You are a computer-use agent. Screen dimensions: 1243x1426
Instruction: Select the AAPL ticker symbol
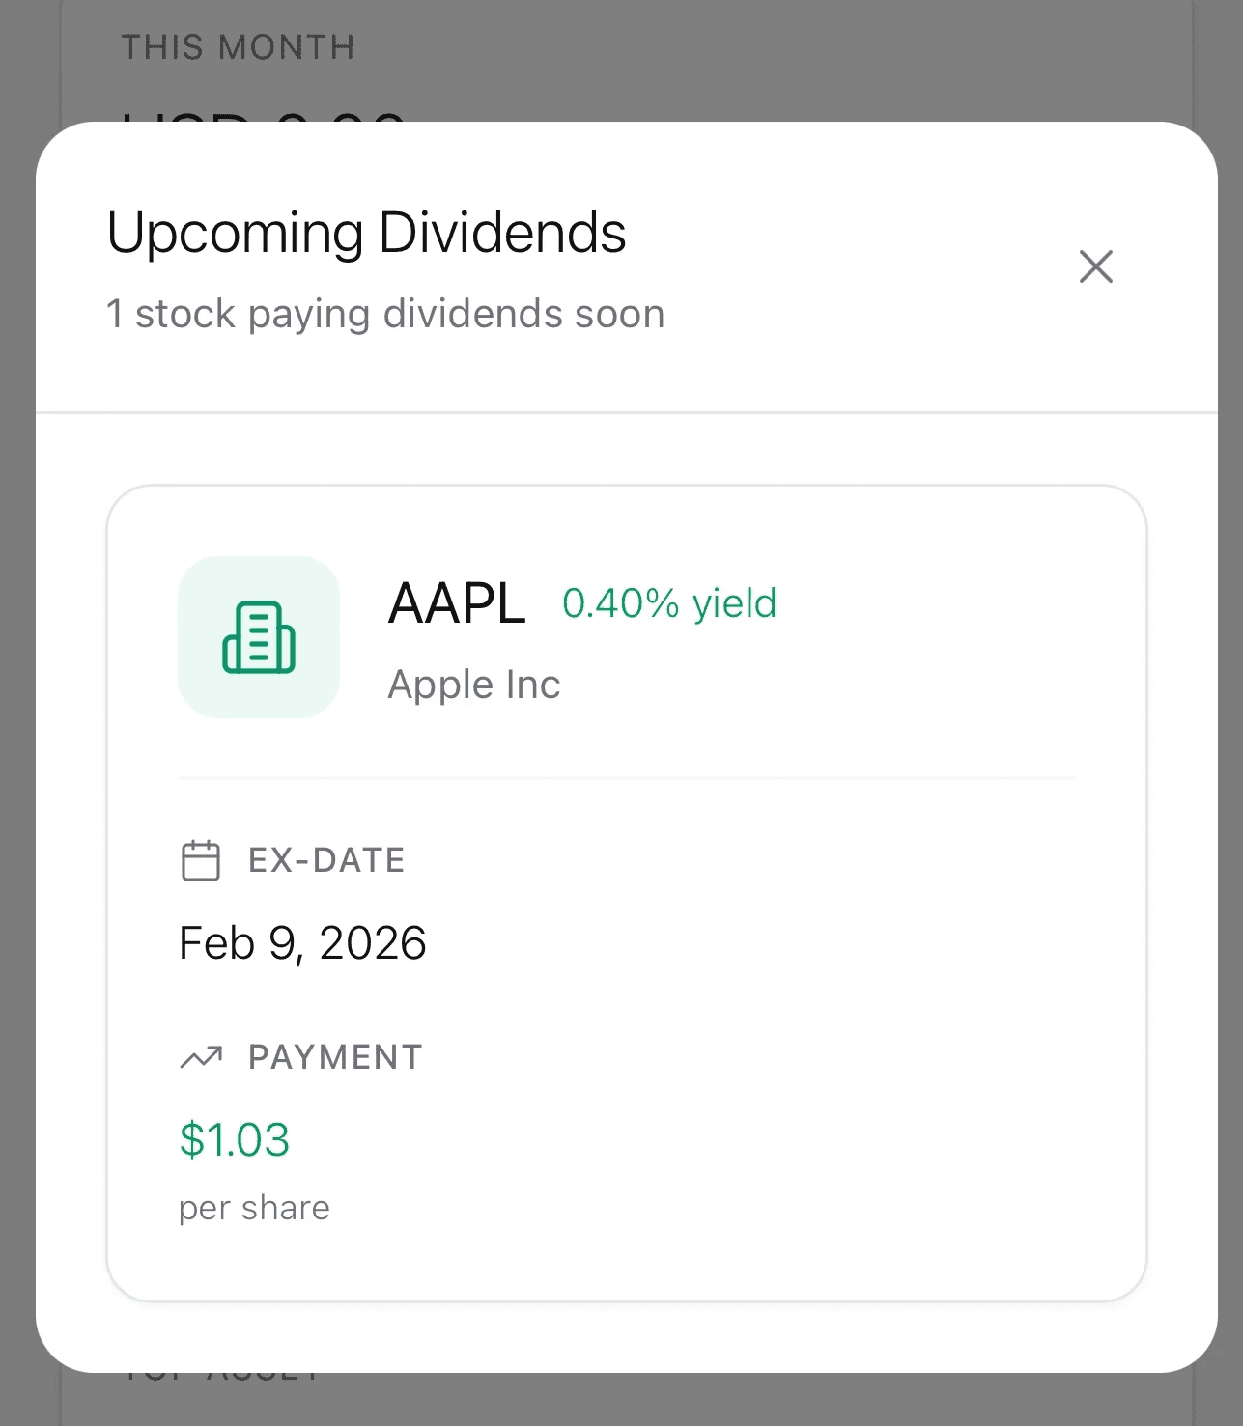(457, 603)
